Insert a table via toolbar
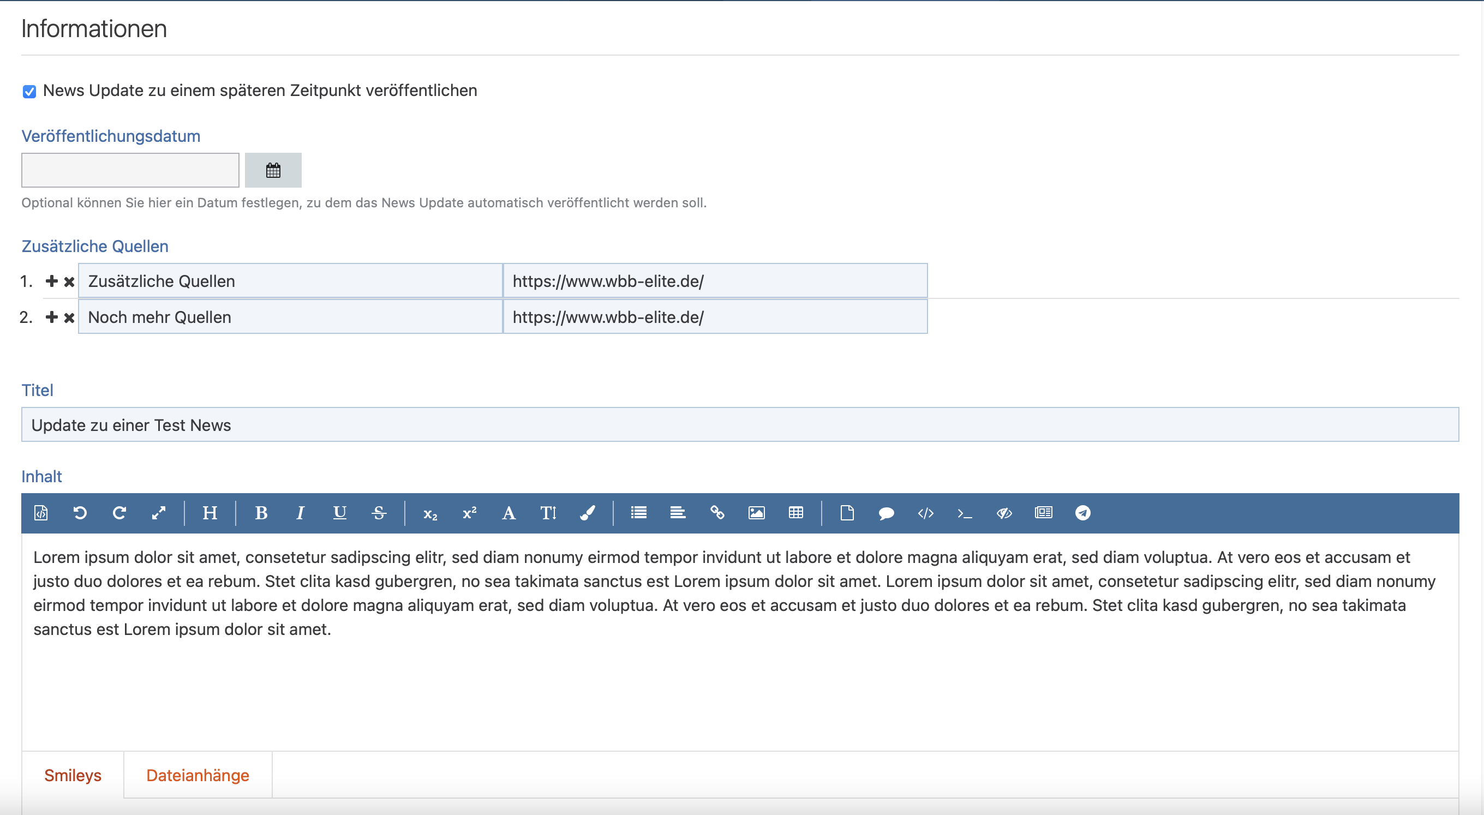This screenshot has width=1484, height=815. (x=795, y=513)
